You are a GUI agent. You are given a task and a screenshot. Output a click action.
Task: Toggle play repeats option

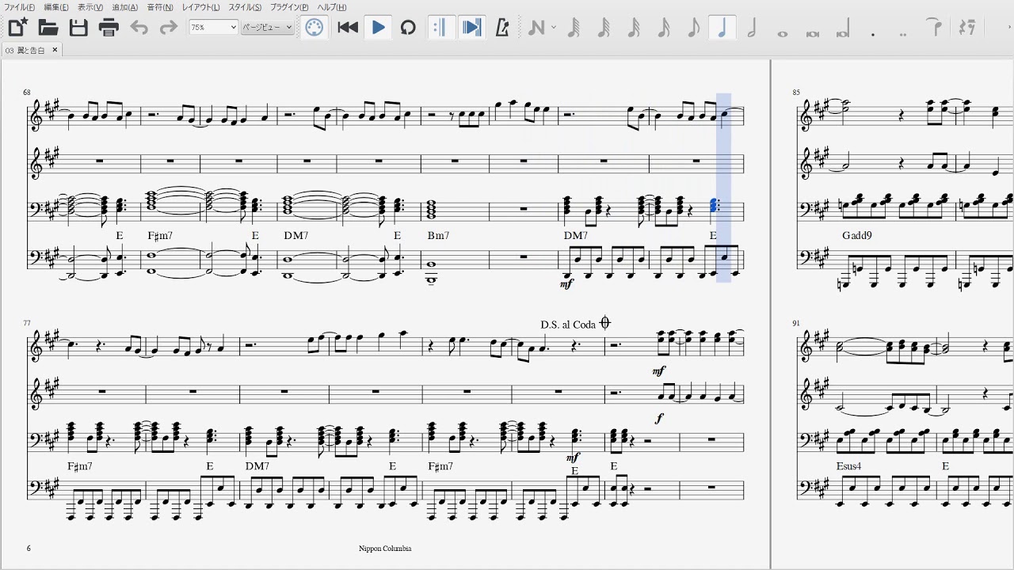click(x=440, y=28)
